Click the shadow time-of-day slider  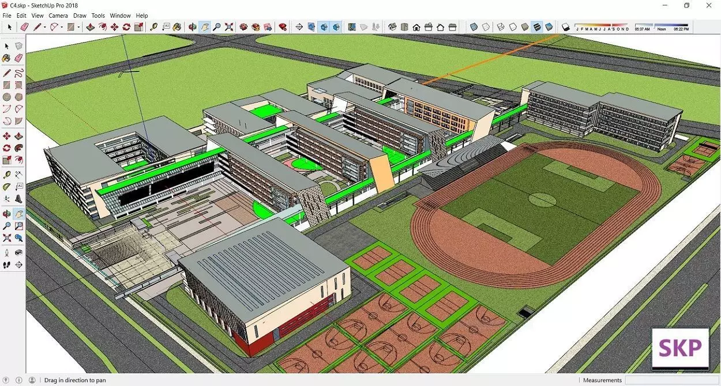point(661,25)
